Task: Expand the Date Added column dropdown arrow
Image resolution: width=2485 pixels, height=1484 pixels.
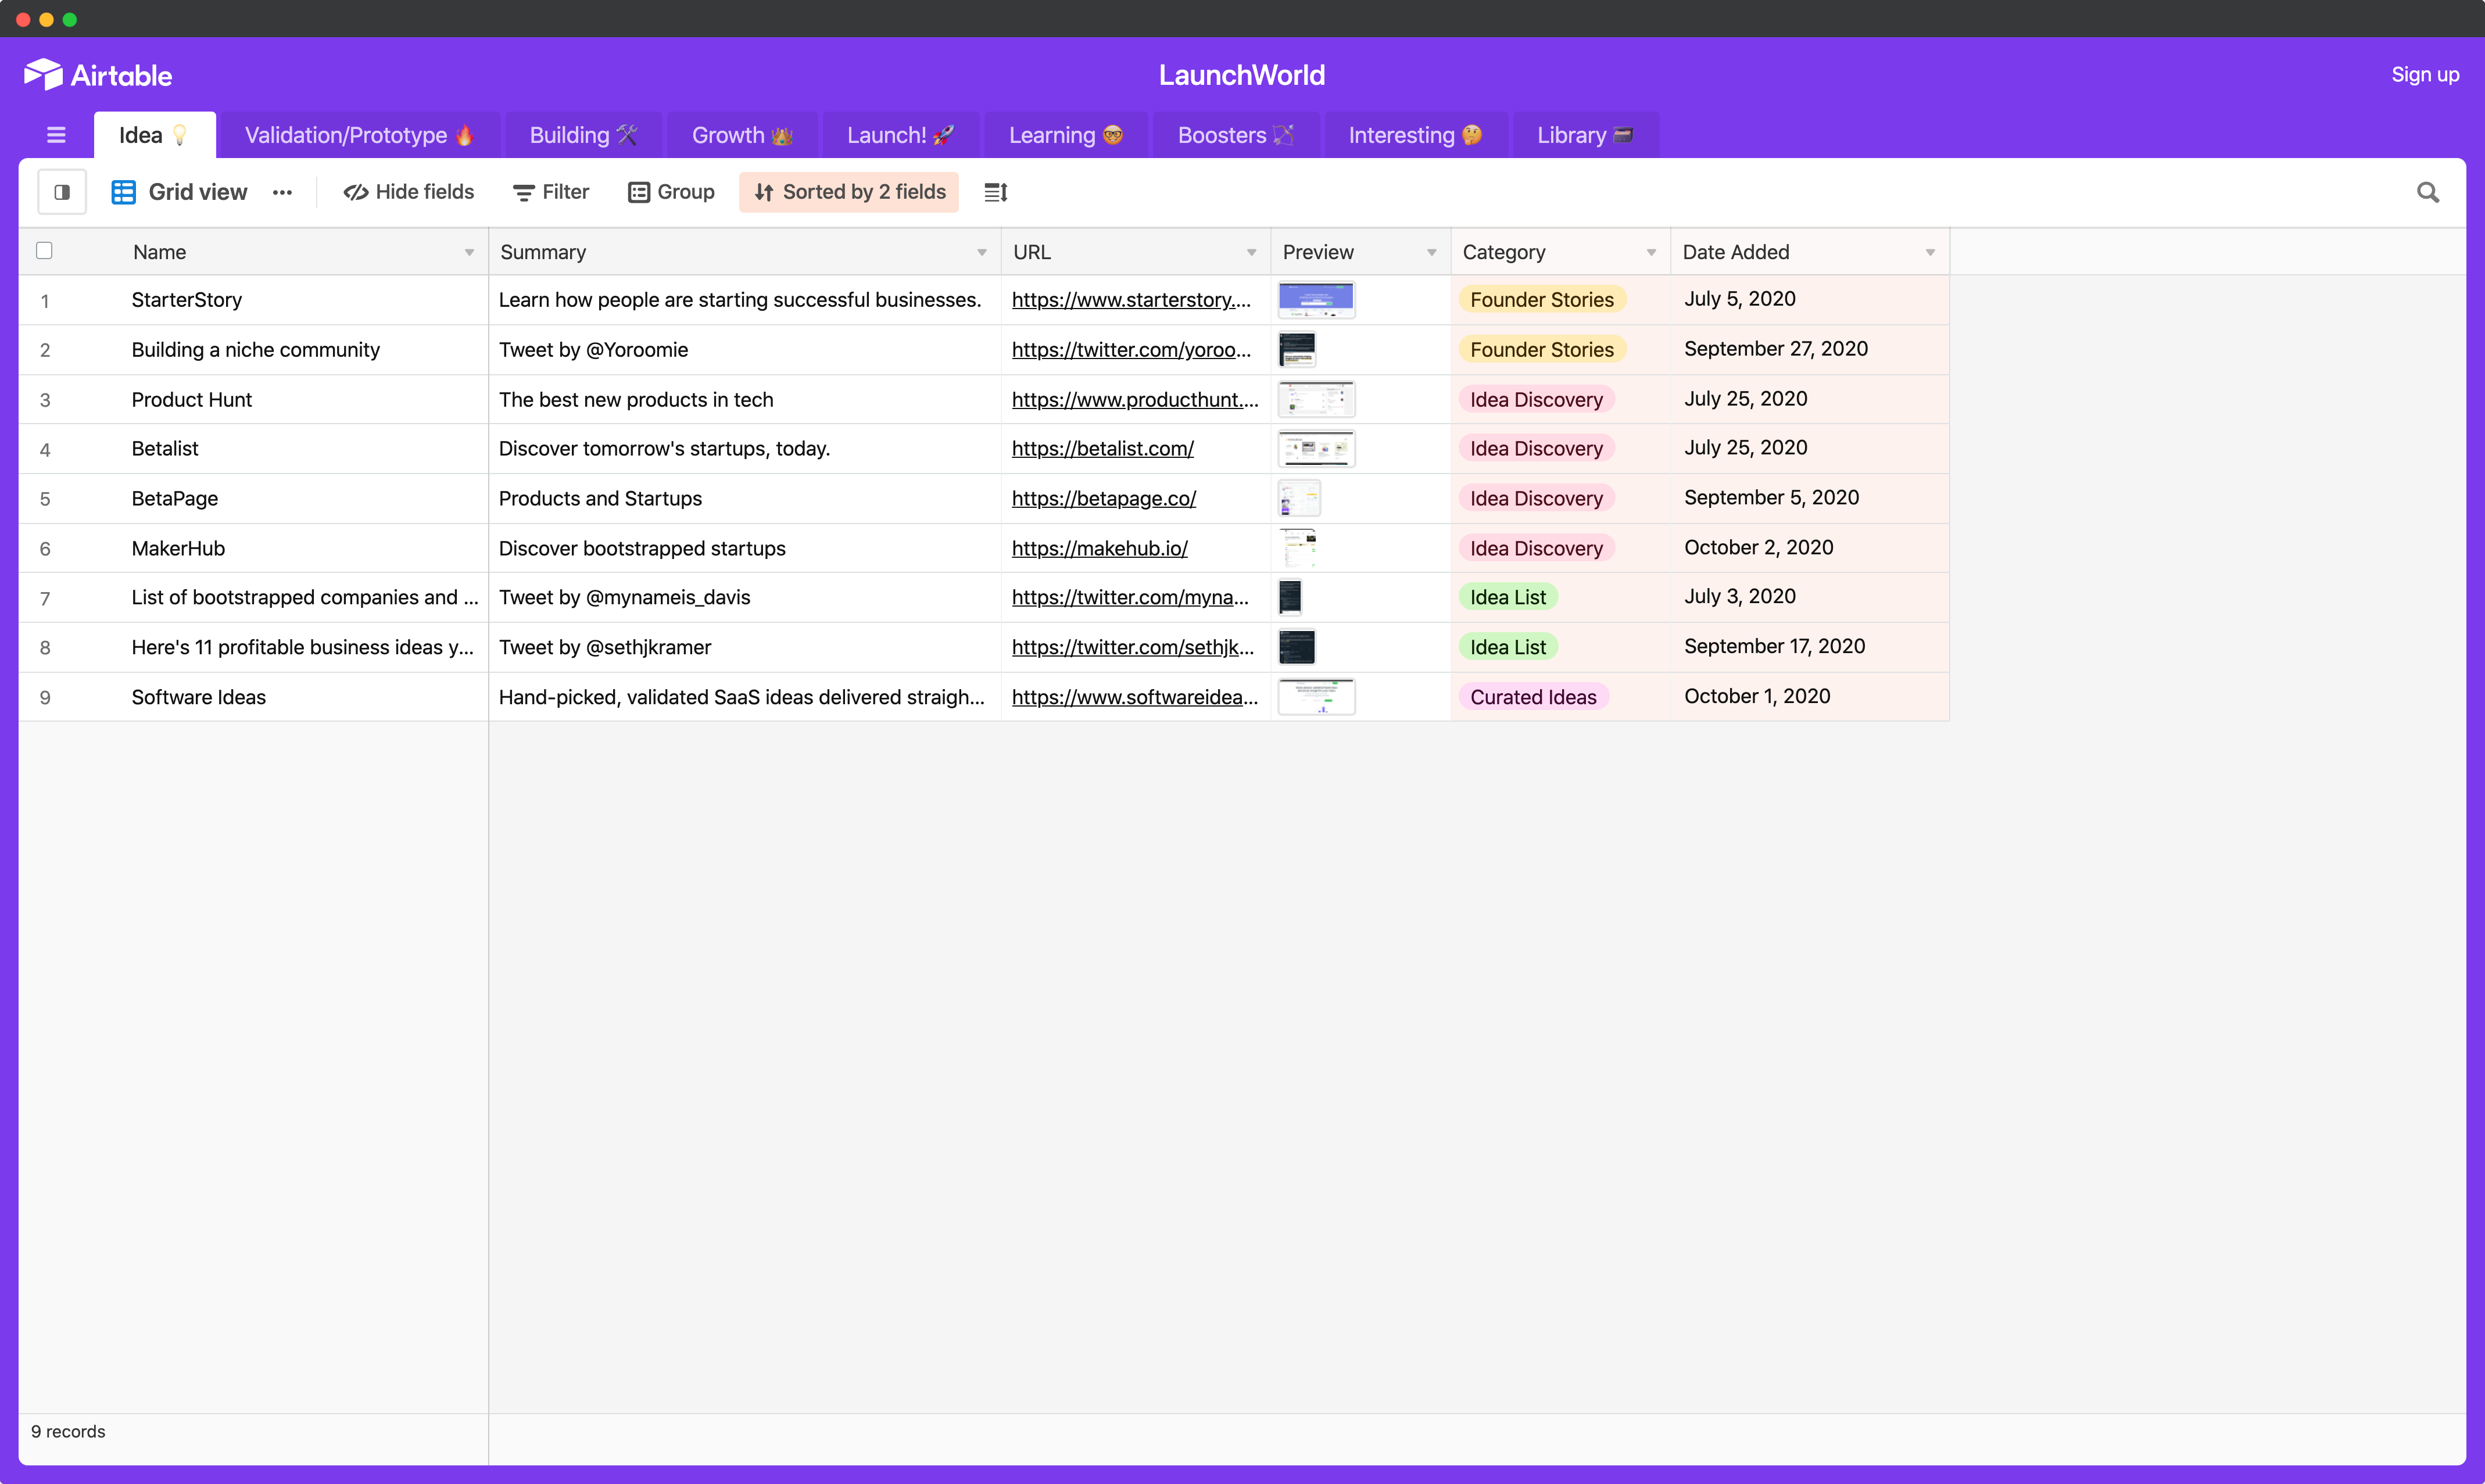Action: tap(1930, 252)
